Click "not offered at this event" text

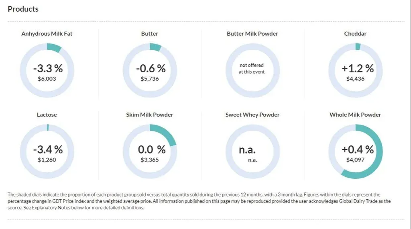[252, 68]
